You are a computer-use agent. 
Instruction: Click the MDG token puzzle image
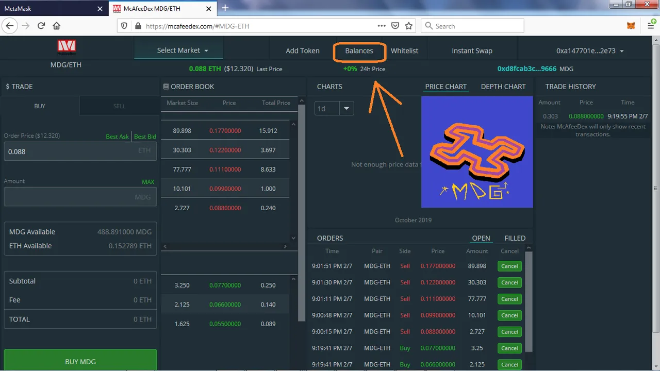477,152
